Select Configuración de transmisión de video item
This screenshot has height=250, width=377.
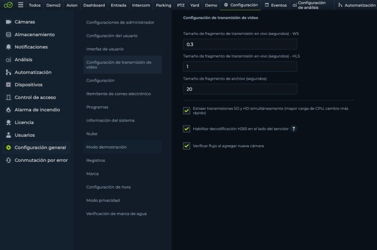tap(123, 65)
